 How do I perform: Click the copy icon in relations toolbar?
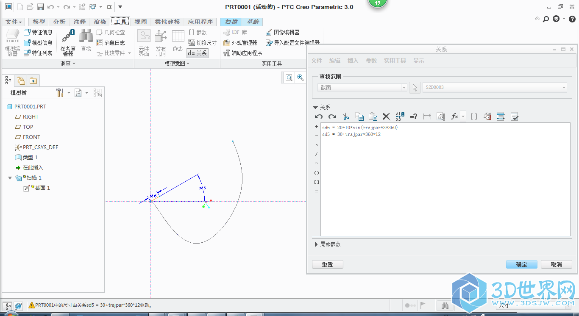coord(359,116)
